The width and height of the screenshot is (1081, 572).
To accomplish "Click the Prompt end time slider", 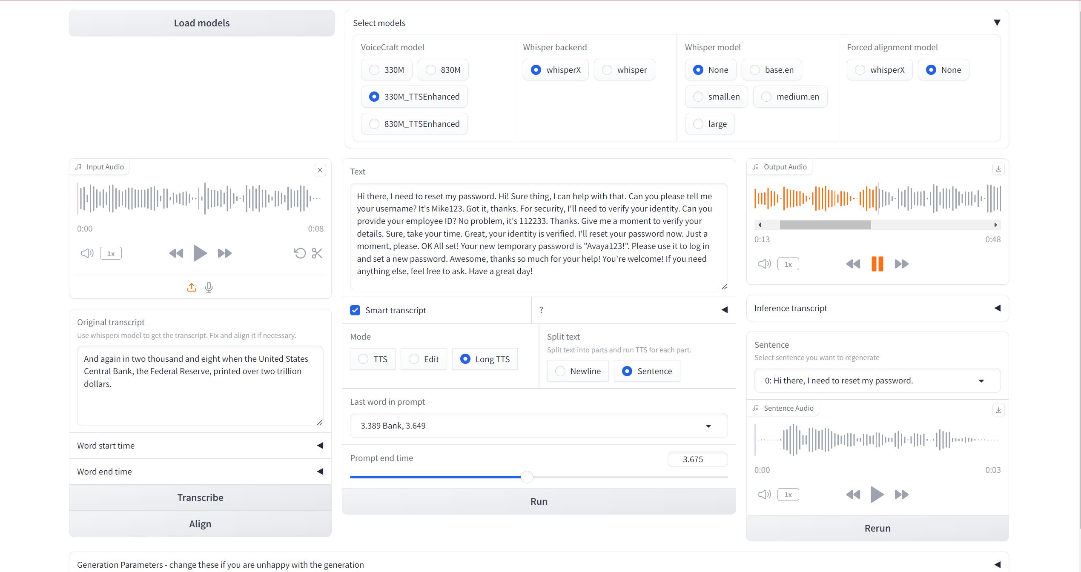I will pos(539,477).
